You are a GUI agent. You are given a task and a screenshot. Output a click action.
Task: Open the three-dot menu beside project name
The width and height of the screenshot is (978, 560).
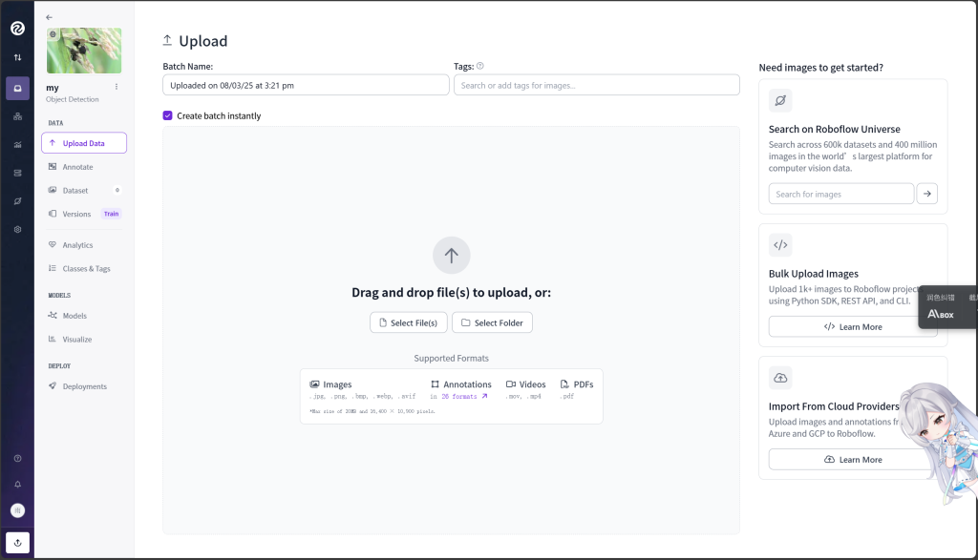tap(117, 87)
